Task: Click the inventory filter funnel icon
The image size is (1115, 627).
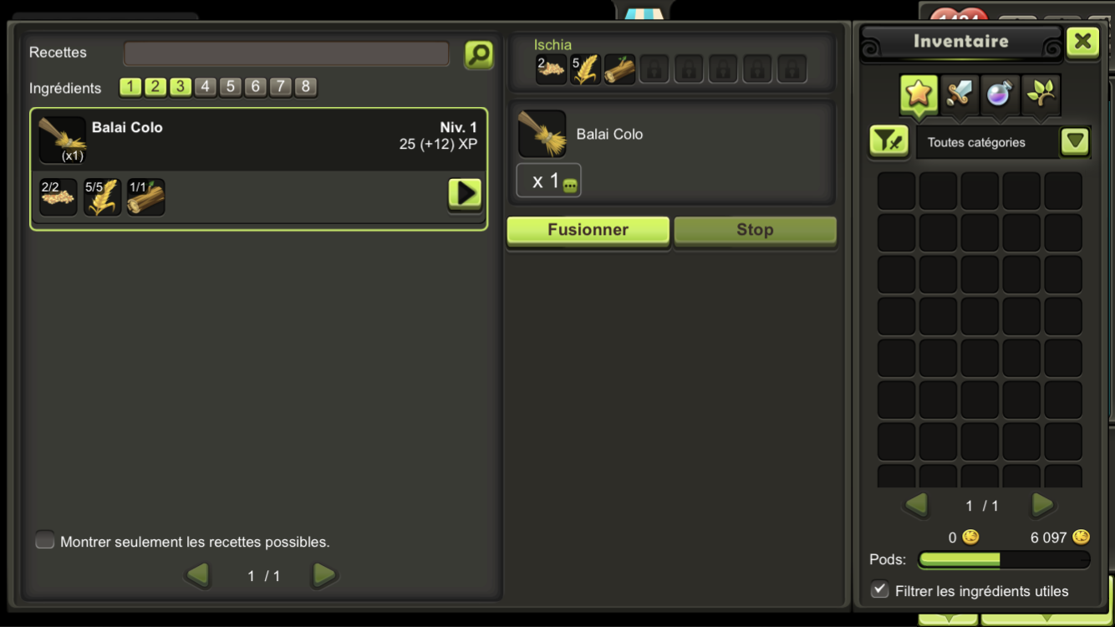Action: [x=888, y=142]
